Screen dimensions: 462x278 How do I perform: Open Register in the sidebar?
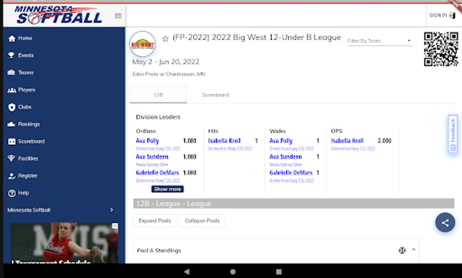tap(27, 176)
